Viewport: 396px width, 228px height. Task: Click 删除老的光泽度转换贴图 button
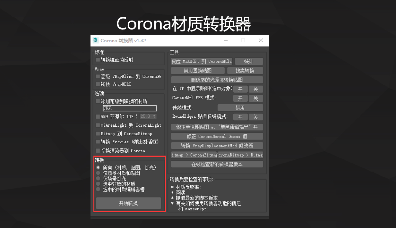pyautogui.click(x=217, y=80)
